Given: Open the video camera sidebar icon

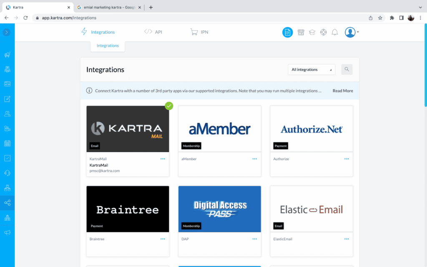Looking at the screenshot, I should pyautogui.click(x=8, y=128).
